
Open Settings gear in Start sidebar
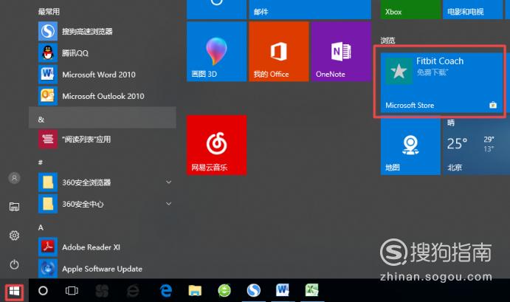pyautogui.click(x=14, y=236)
